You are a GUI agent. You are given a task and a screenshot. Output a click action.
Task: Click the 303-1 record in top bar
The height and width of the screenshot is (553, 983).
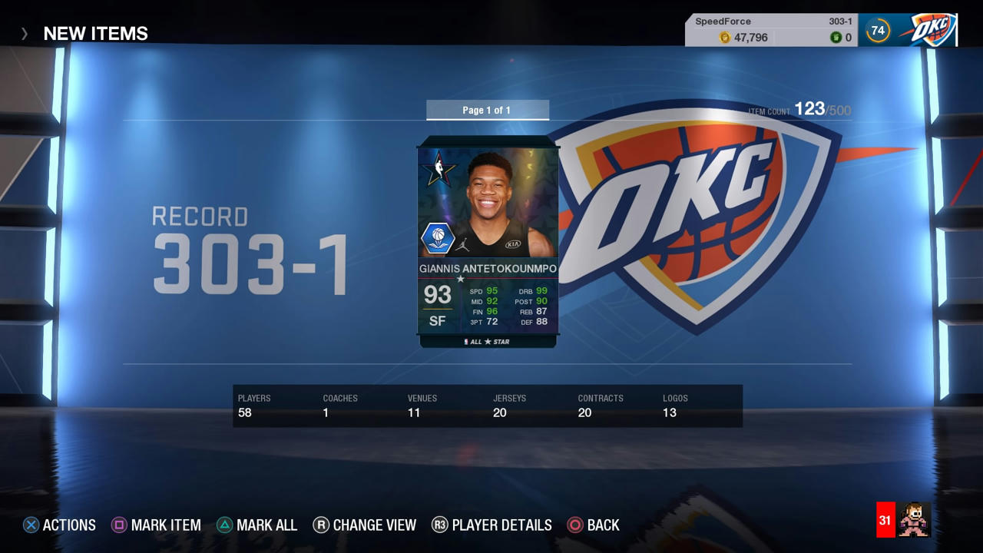[840, 22]
